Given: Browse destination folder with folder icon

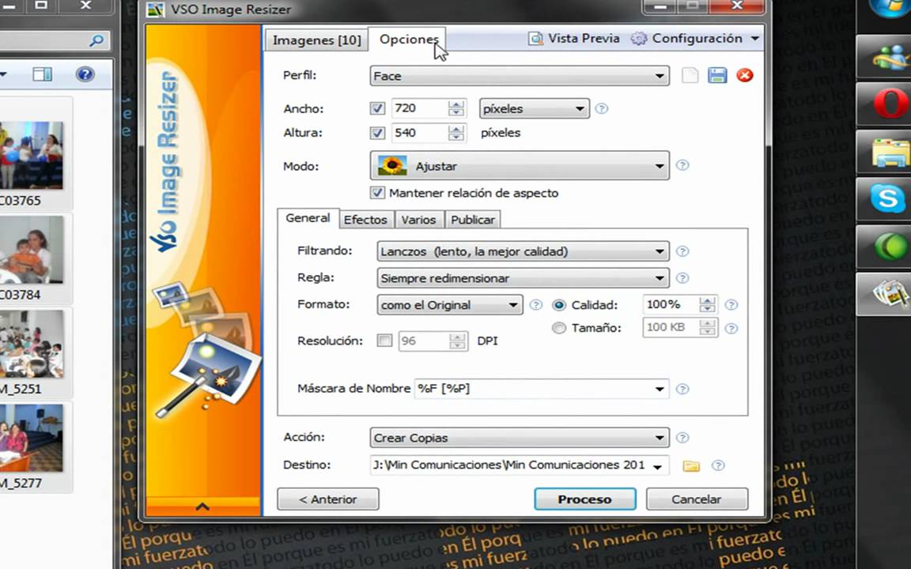Looking at the screenshot, I should [691, 465].
